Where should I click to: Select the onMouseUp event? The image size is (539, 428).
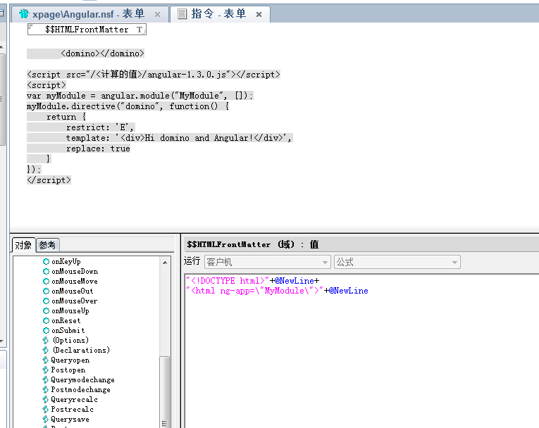coord(70,311)
